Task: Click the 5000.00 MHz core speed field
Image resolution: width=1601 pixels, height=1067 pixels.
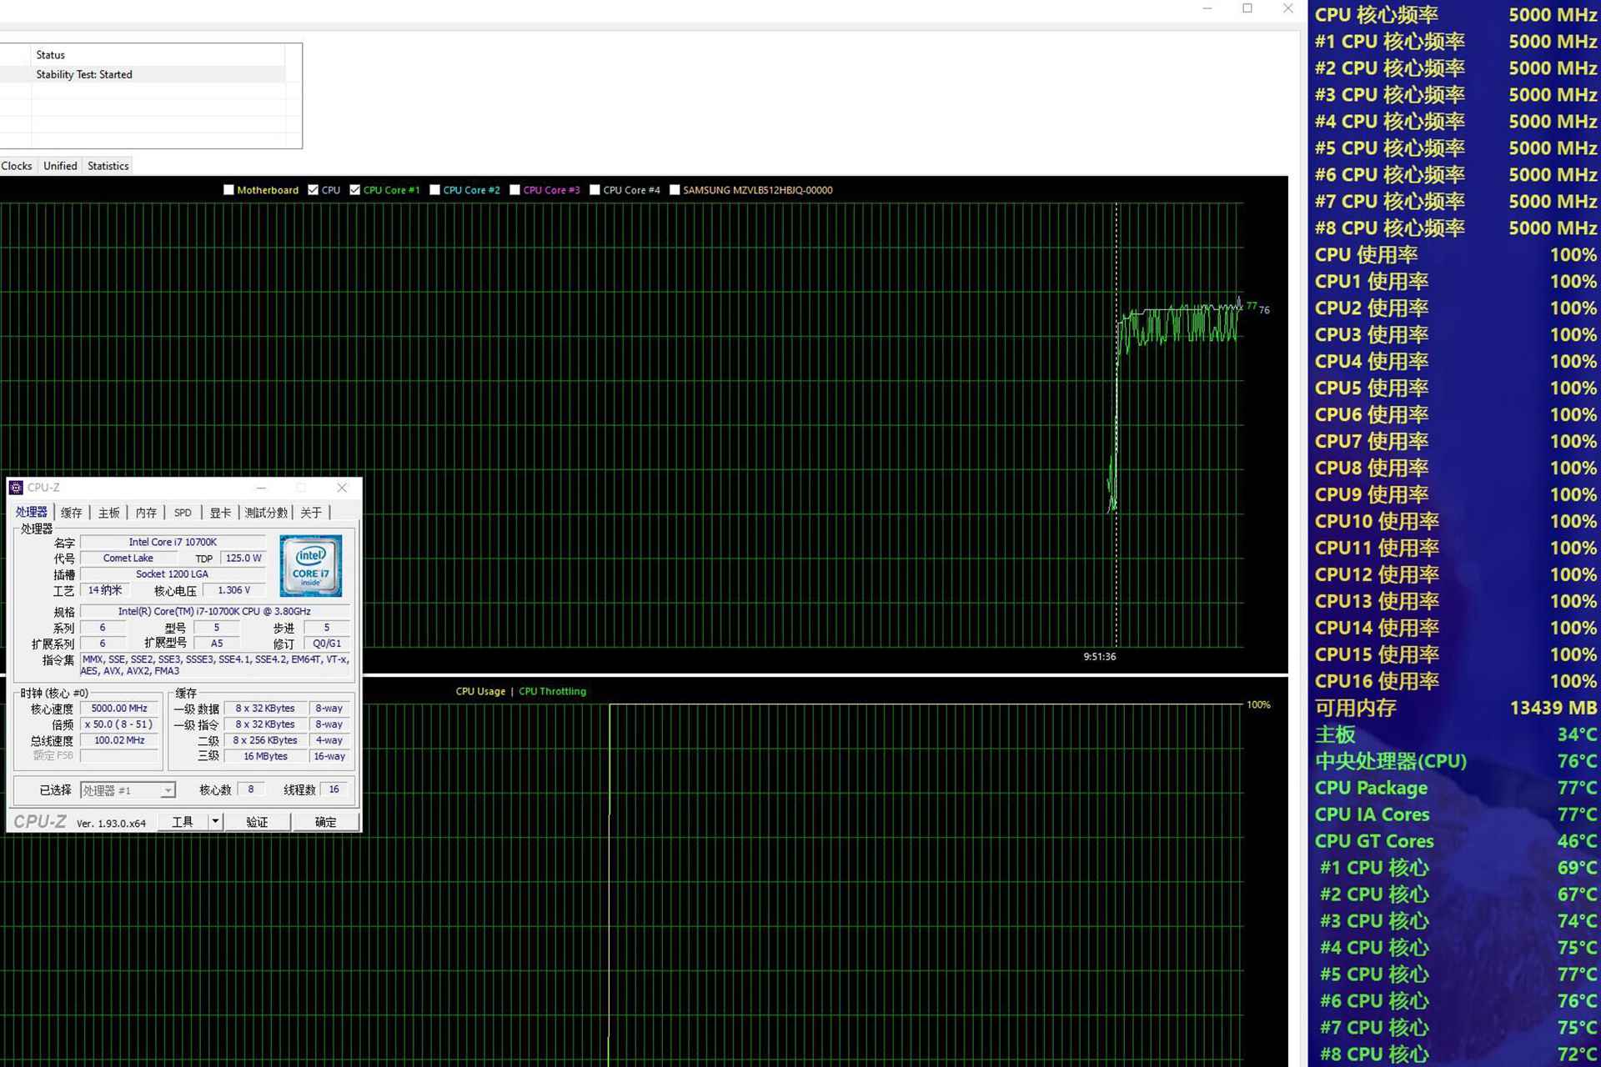Action: tap(119, 709)
